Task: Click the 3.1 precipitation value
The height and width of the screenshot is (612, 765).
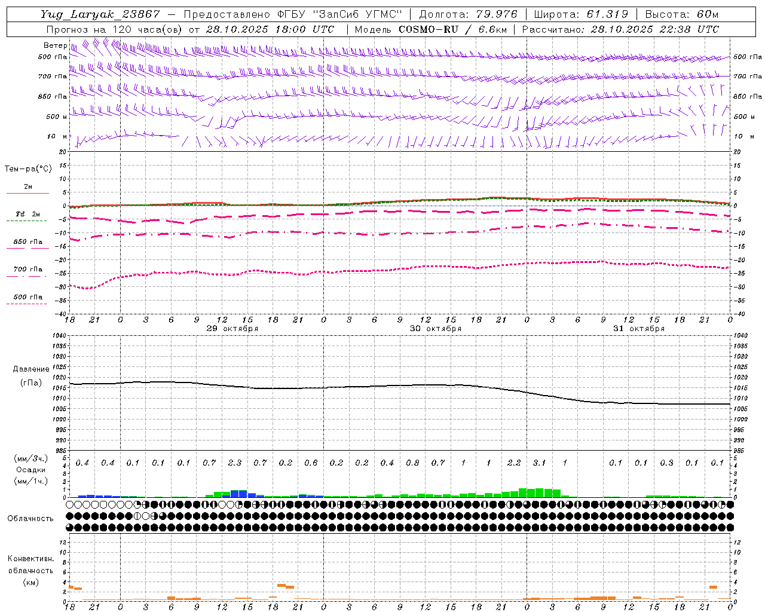Action: point(540,463)
